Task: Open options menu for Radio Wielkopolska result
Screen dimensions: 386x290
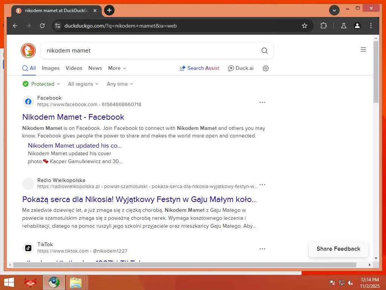Action: click(x=262, y=184)
